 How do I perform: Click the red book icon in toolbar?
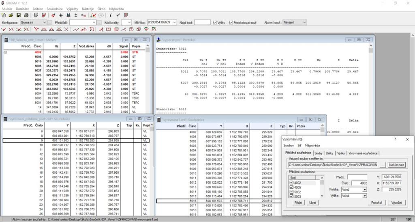coord(126,15)
